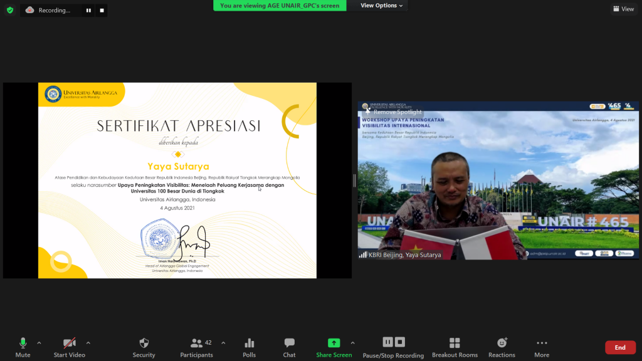Image resolution: width=642 pixels, height=361 pixels.
Task: Click the green encryption shield icon
Action: (10, 10)
